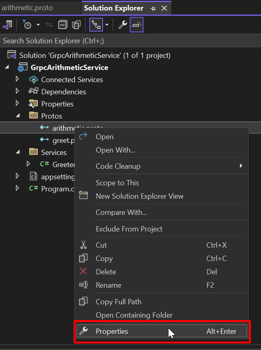
Task: Click the Switch Views icon in the toolbar
Action: coord(7,25)
